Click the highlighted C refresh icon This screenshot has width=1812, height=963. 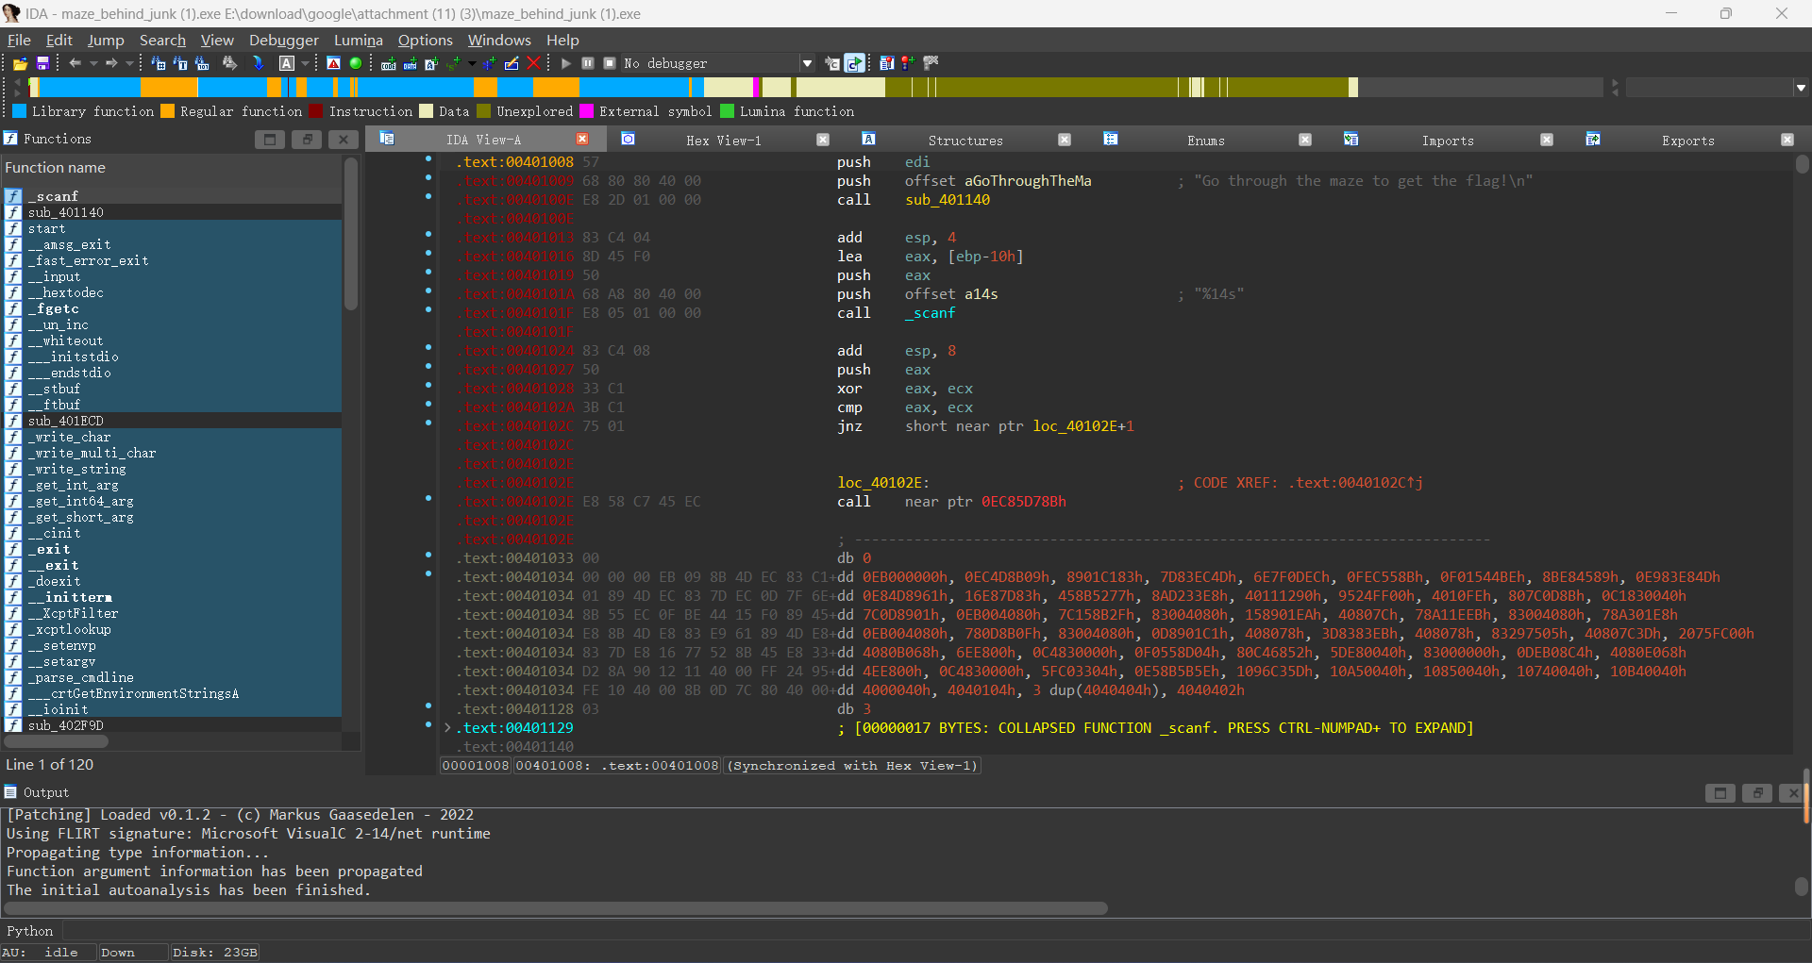tap(854, 63)
